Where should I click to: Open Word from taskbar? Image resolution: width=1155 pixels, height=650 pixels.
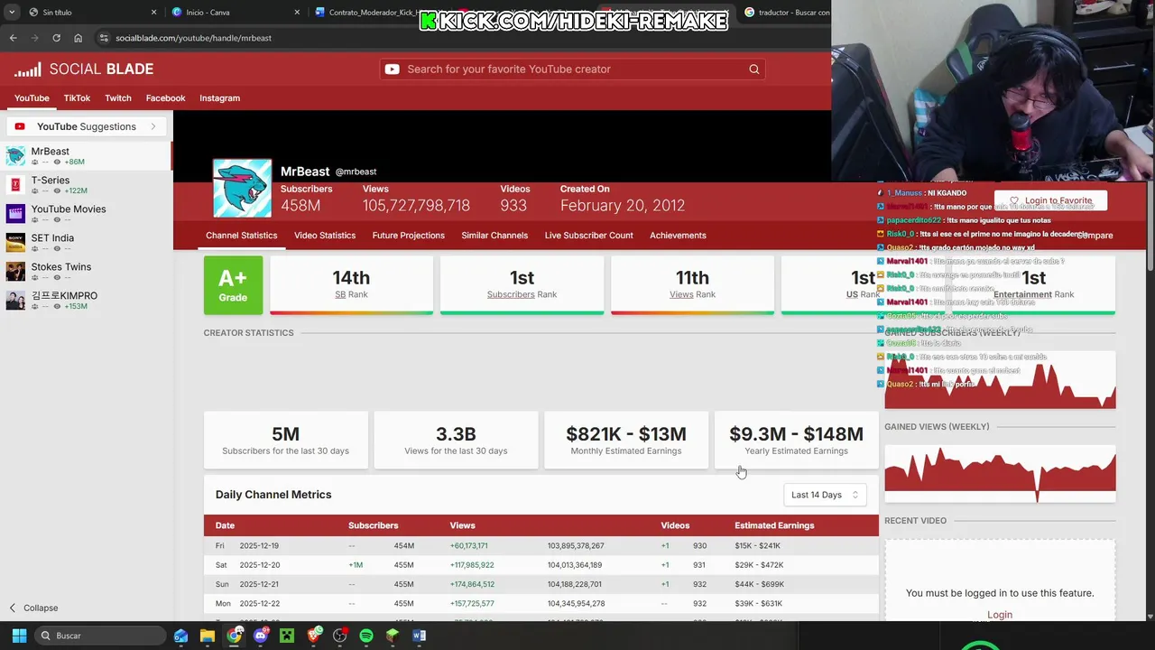[x=419, y=636]
